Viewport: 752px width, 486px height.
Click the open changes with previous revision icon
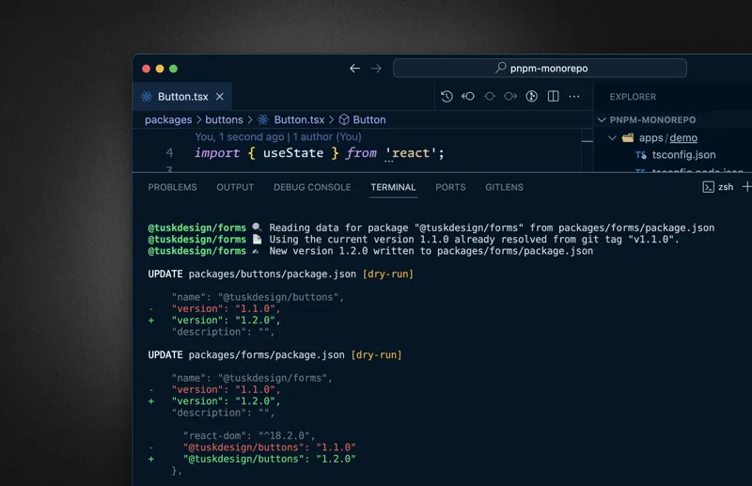(468, 96)
